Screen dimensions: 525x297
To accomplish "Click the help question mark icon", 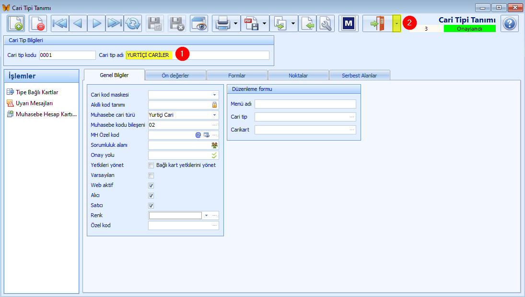I will 510,23.
